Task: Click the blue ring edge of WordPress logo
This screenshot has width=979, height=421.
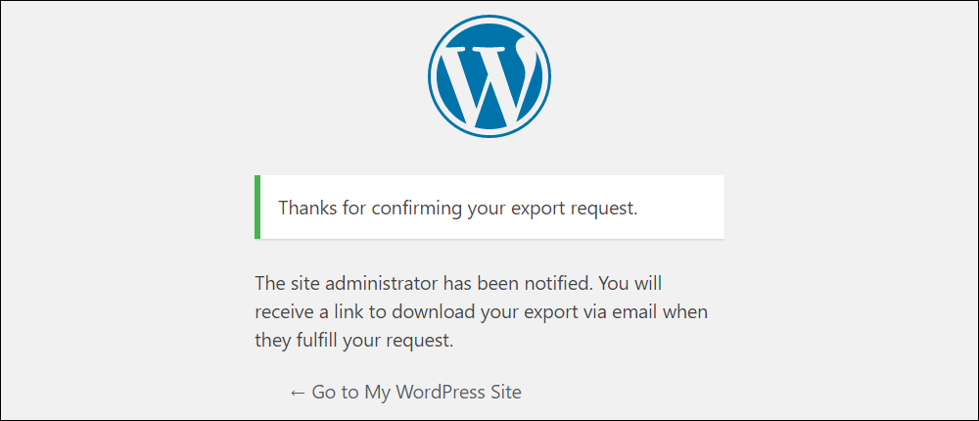Action: tap(489, 18)
